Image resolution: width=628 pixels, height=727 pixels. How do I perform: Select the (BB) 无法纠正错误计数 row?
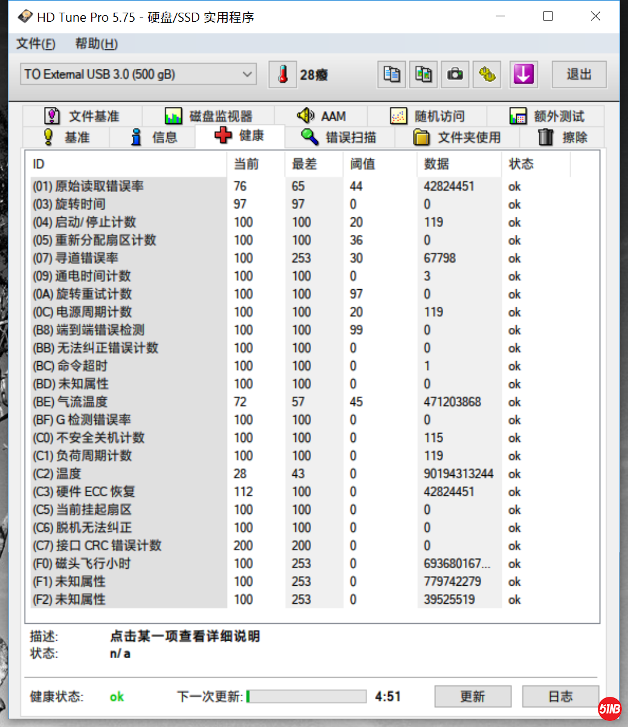point(300,348)
